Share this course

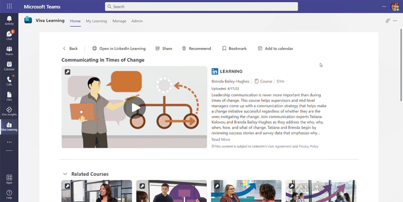tap(164, 48)
